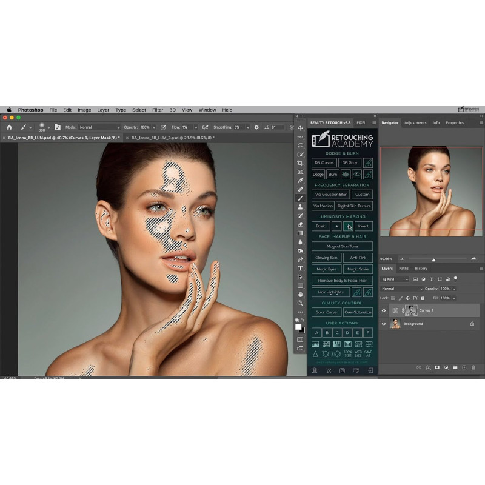Viewport: 485px width, 485px height.
Task: Click the delete layer trash icon
Action: (x=473, y=367)
